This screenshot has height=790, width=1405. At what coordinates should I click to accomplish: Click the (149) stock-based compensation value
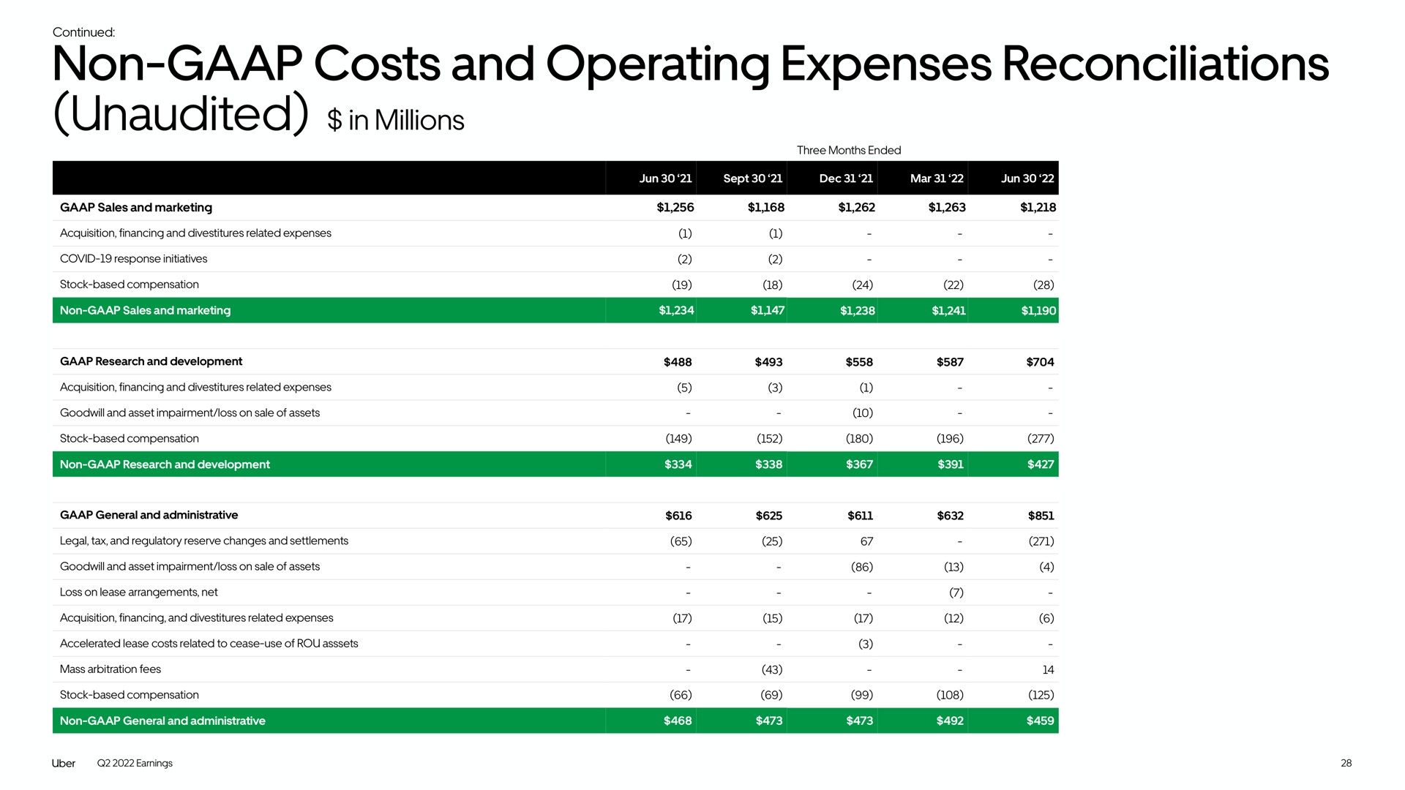678,439
